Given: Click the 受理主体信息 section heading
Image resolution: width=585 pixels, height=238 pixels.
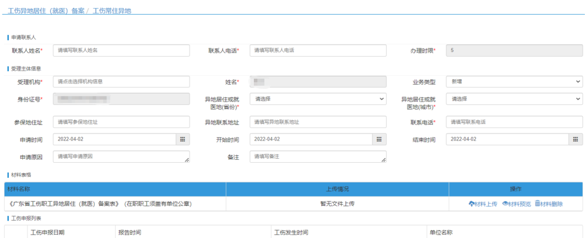Looking at the screenshot, I should pos(26,69).
